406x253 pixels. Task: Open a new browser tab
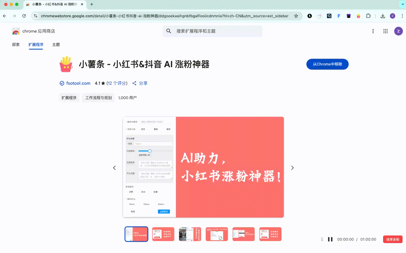pyautogui.click(x=92, y=4)
